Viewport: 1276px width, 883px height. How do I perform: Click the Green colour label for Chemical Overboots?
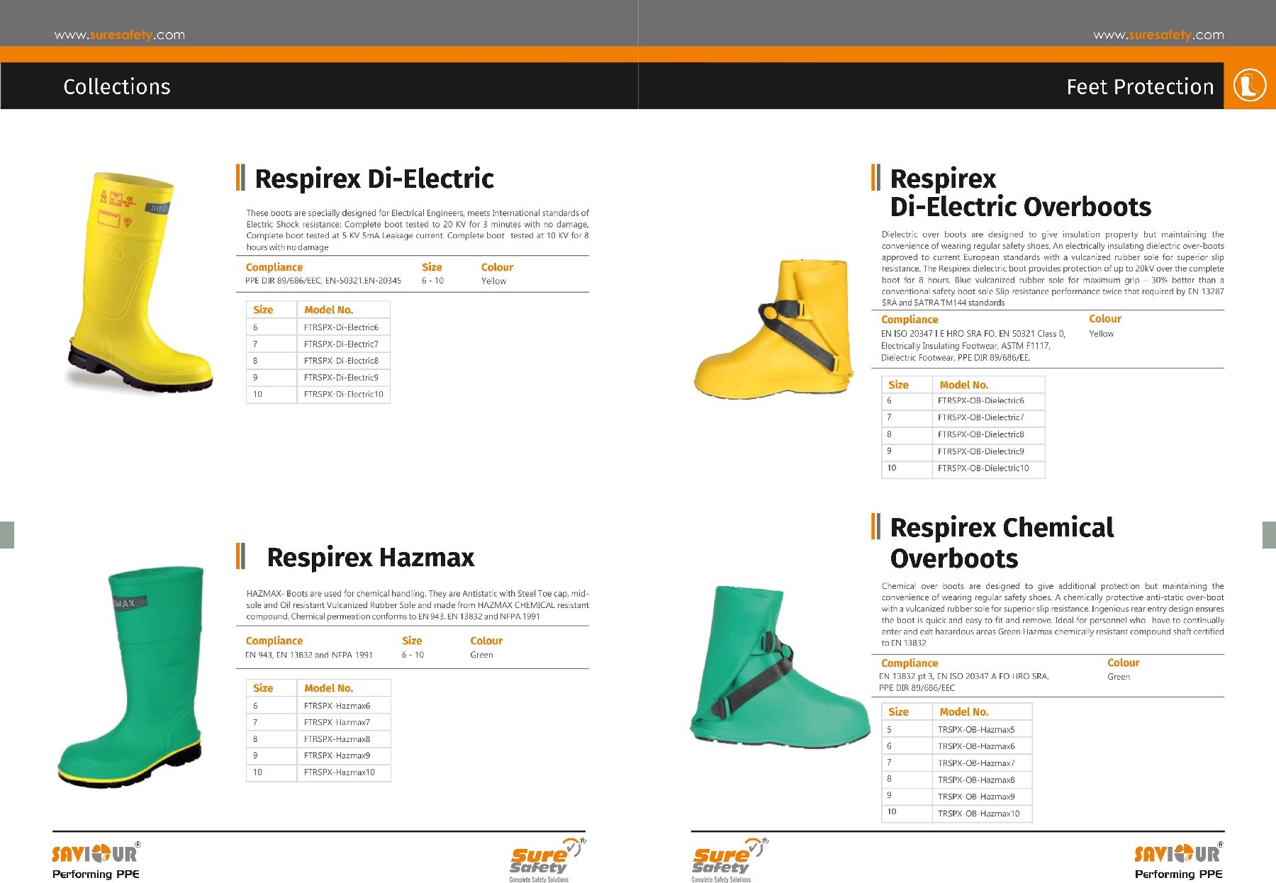1119,677
